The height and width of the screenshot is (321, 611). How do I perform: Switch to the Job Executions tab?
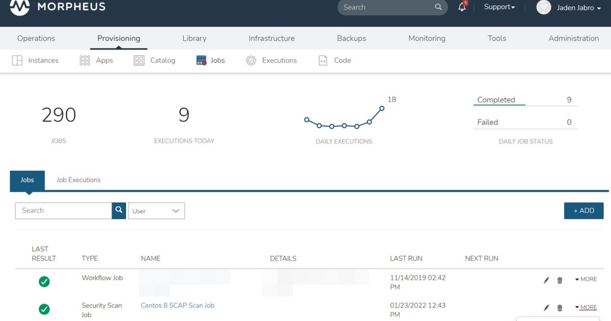pos(78,180)
